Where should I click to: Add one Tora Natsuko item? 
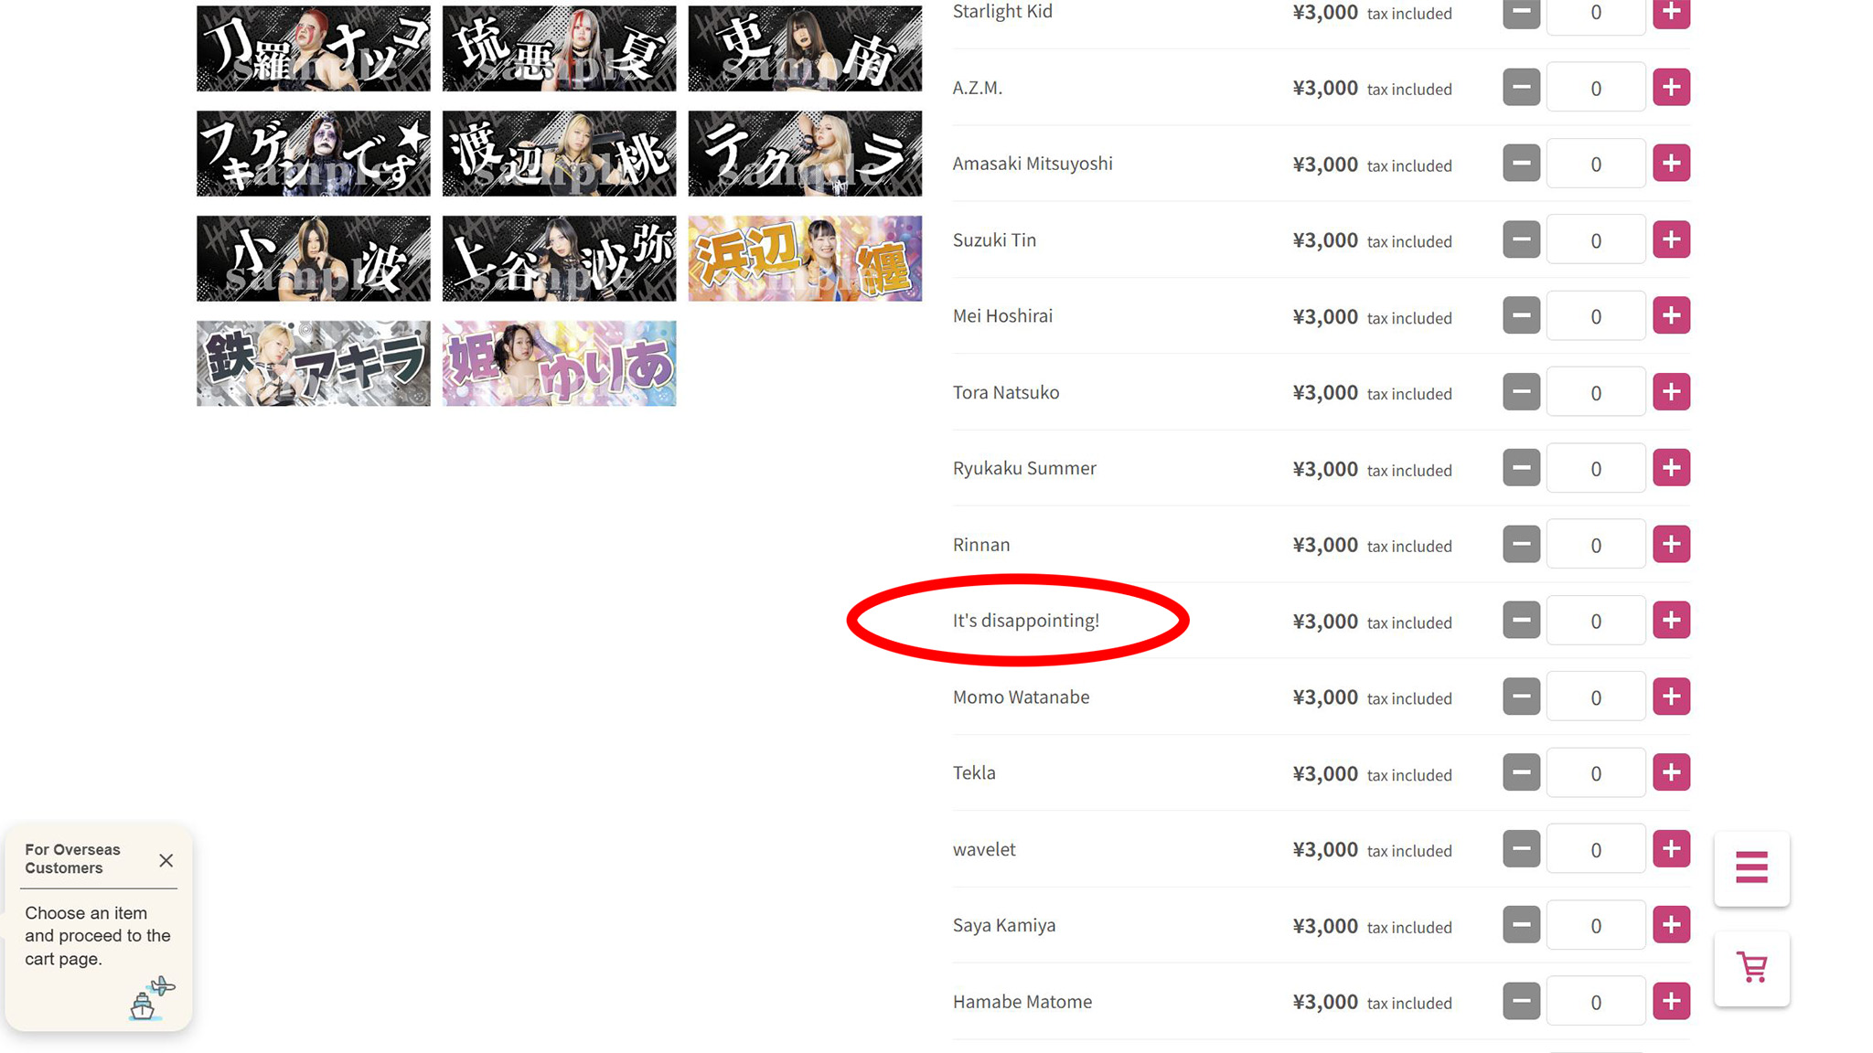point(1671,392)
